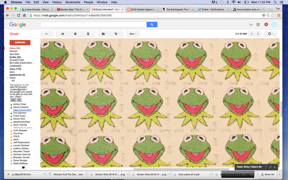Switch to the Twitter / Notifications tab
This screenshot has width=288, height=180.
[x=213, y=9]
